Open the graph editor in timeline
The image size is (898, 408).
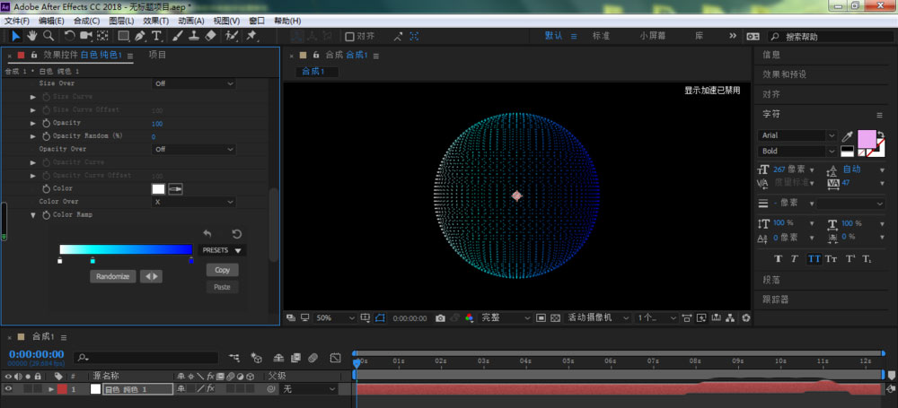tap(335, 358)
